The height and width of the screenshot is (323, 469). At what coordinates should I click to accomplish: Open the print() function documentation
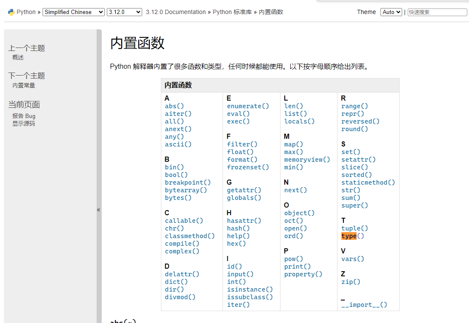pyautogui.click(x=297, y=266)
